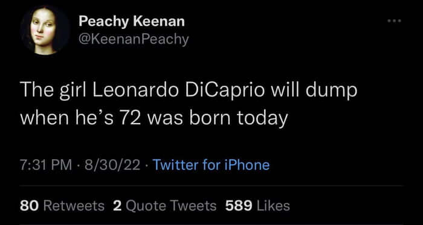Click the word Leonardo in the tweet

point(136,91)
